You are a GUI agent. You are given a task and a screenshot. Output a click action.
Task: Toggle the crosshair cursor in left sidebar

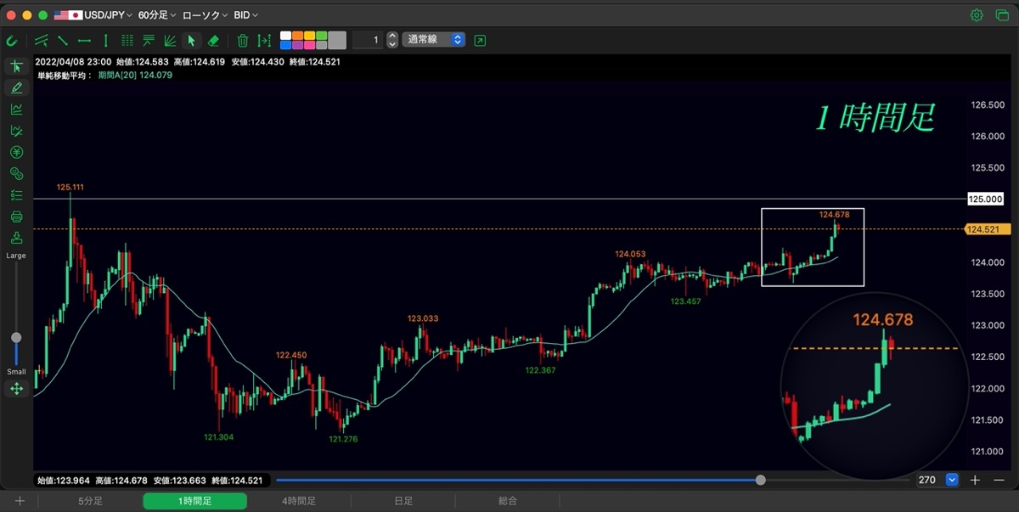point(16,66)
